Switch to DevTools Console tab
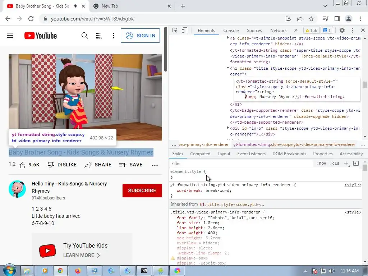The width and height of the screenshot is (368, 276). tap(231, 31)
